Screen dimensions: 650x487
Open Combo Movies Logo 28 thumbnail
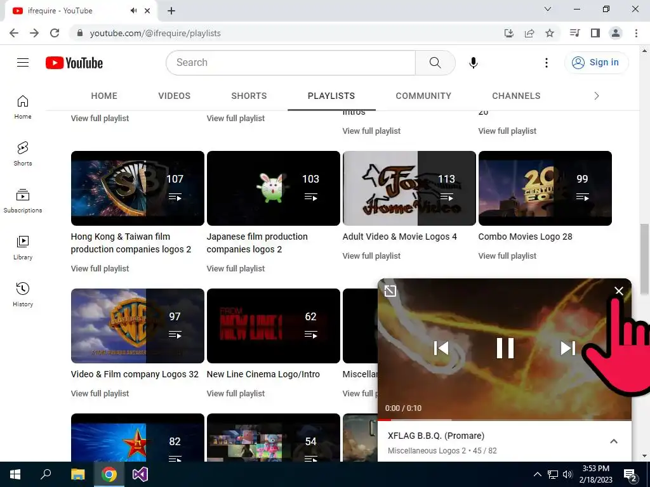pyautogui.click(x=545, y=188)
